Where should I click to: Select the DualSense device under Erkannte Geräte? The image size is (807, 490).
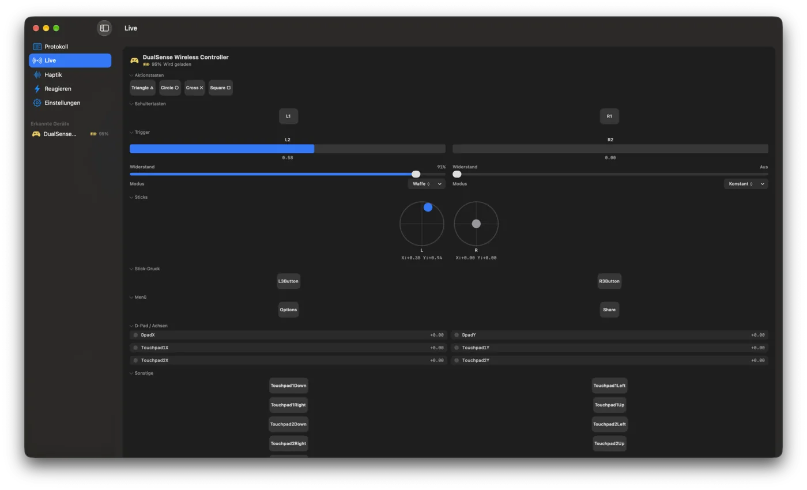tap(70, 134)
